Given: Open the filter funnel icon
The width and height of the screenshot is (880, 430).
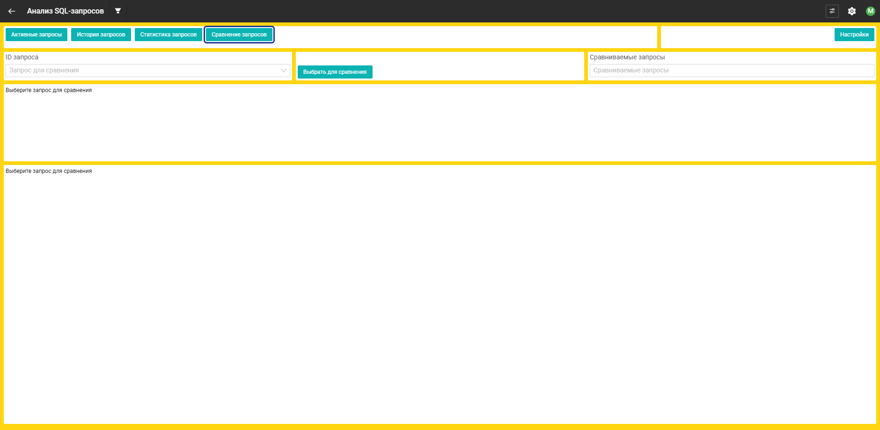Looking at the screenshot, I should pyautogui.click(x=118, y=11).
